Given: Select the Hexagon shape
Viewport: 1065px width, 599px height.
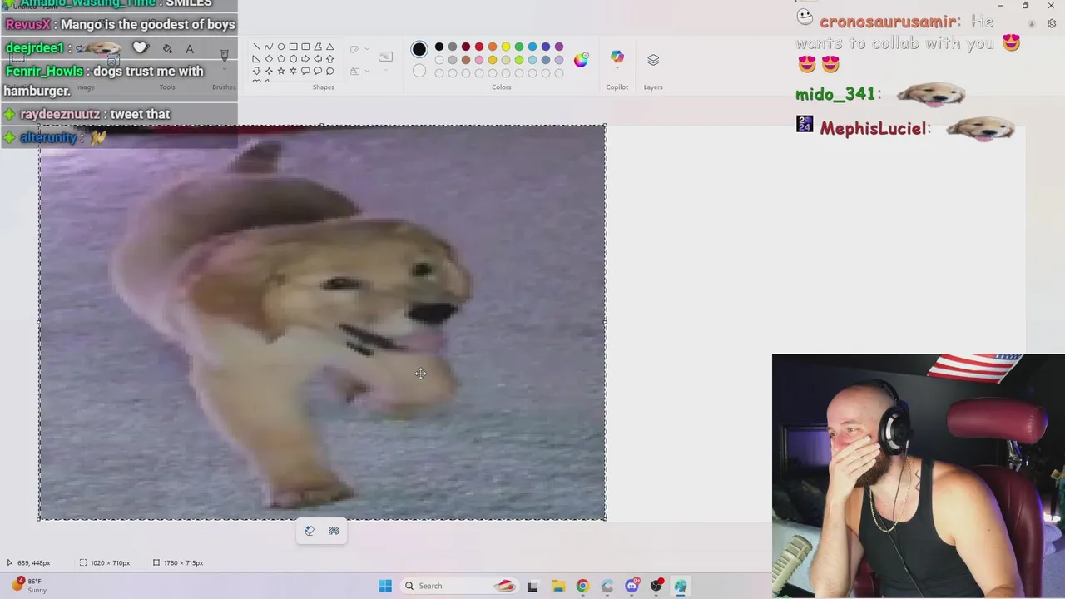Looking at the screenshot, I should click(x=293, y=59).
